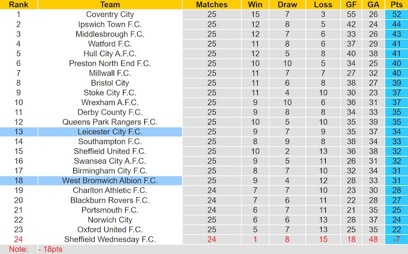Click the red -18pts note text

coord(50,249)
